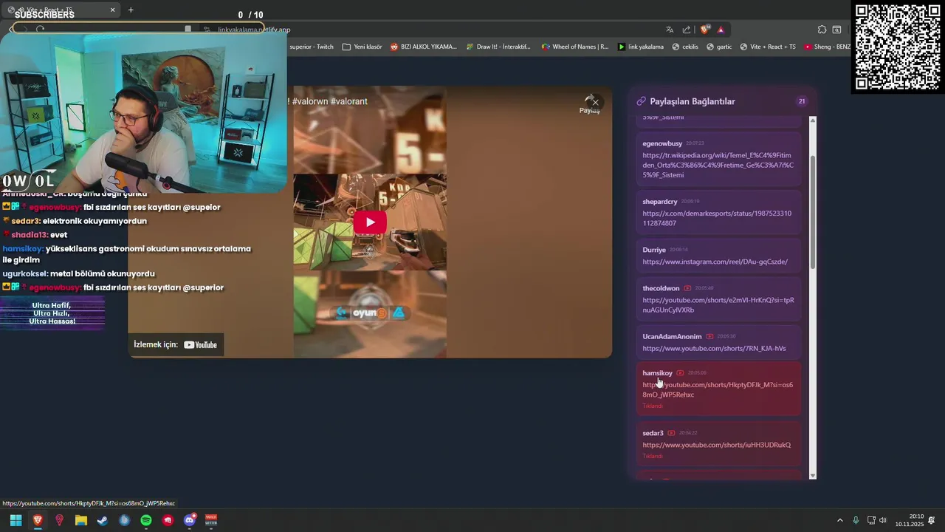
Task: Open UcanAdamAnonim's YouTube shorts link
Action: [x=714, y=348]
